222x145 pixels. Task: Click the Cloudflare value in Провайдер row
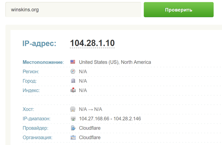[x=90, y=128]
